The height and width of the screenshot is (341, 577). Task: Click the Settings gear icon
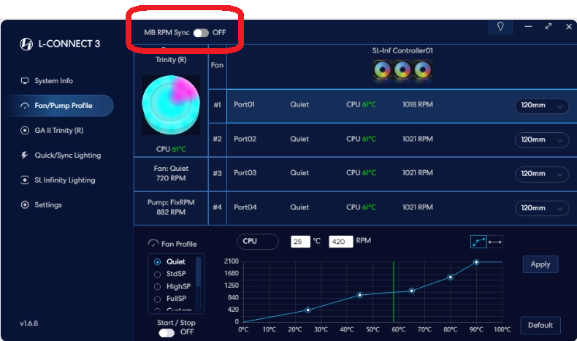[25, 205]
